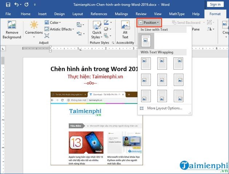The width and height of the screenshot is (229, 174).
Task: Select the Format tab
Action: click(215, 14)
